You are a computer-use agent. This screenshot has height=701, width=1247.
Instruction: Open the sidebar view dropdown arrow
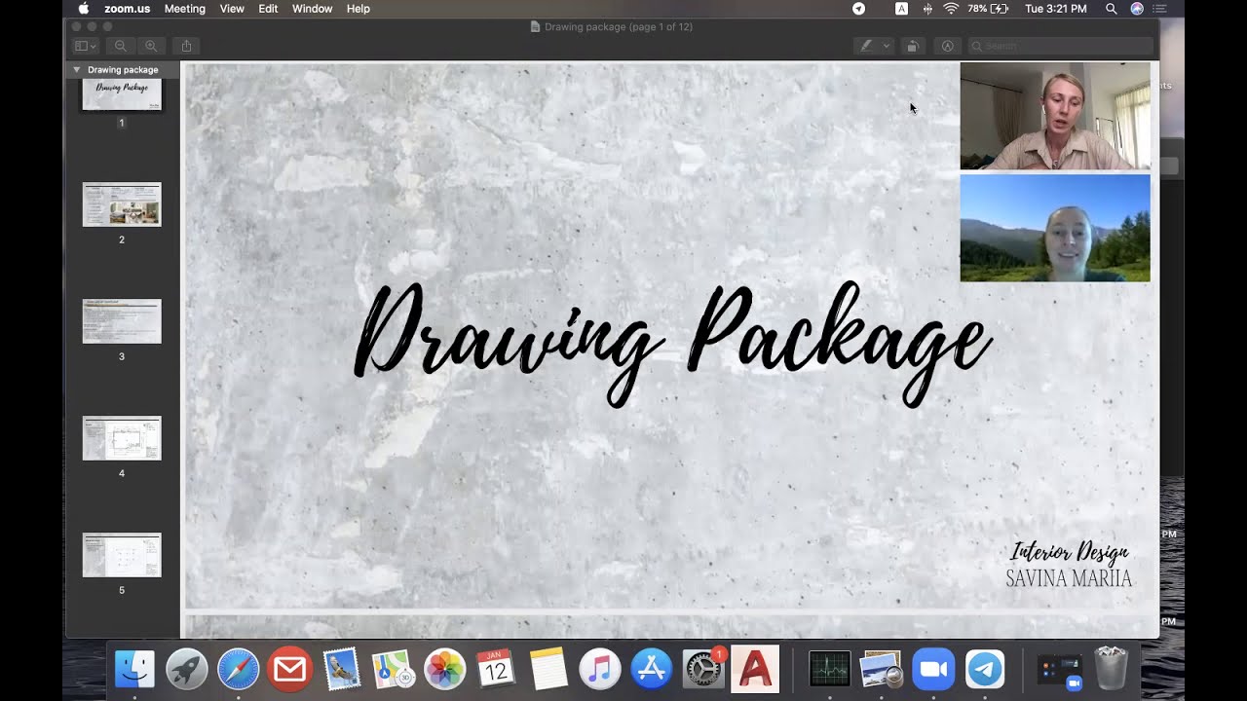click(x=94, y=46)
